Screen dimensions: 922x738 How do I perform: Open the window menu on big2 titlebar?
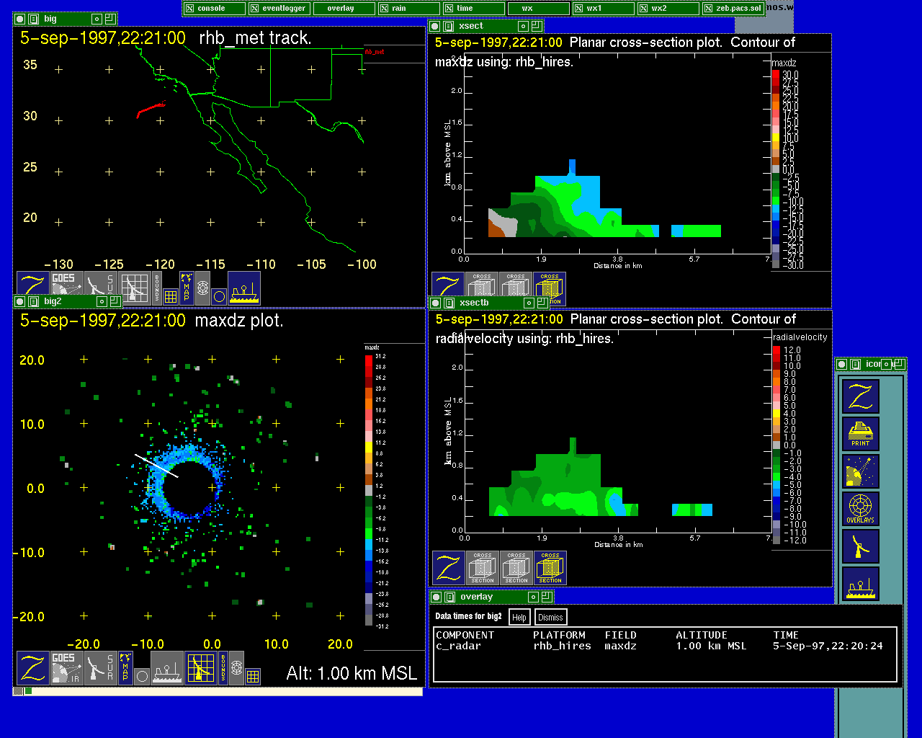click(x=33, y=302)
